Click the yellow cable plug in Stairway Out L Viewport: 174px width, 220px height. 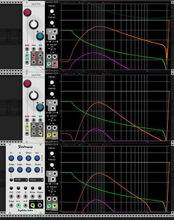click(33, 205)
